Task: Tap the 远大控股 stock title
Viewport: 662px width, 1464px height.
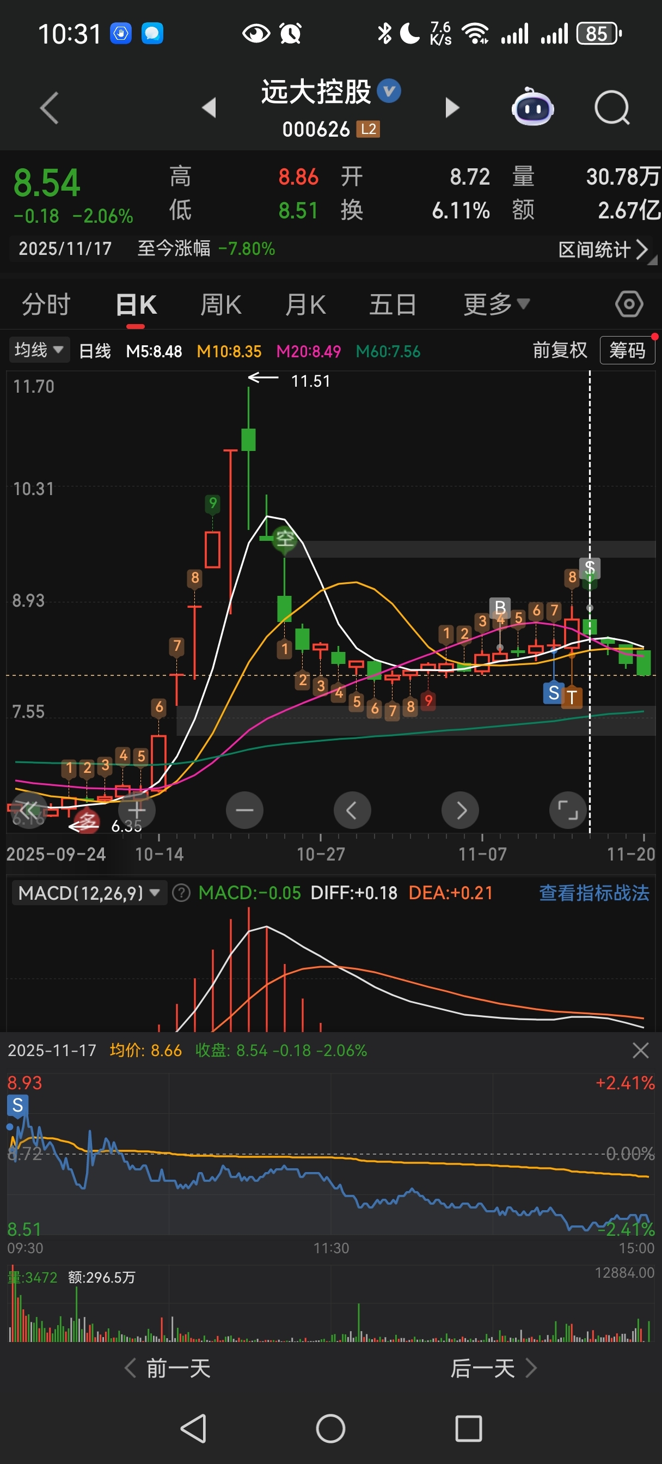Action: pos(316,91)
